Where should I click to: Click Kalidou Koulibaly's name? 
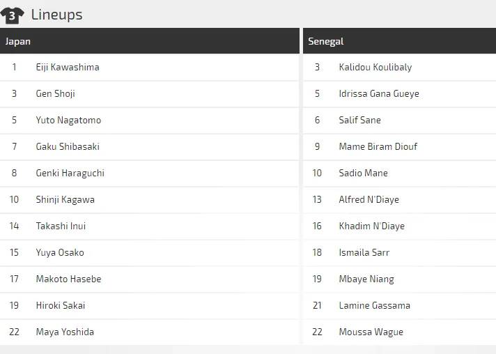[x=375, y=68]
